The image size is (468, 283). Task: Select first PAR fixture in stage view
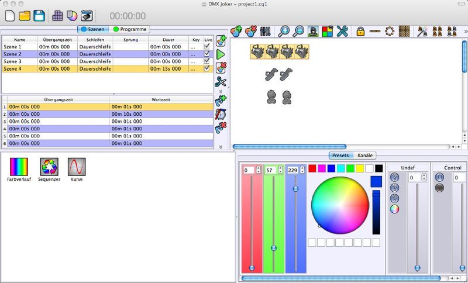[x=257, y=52]
